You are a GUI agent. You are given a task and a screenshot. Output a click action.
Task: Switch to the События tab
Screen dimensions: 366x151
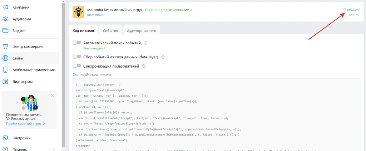click(x=110, y=31)
